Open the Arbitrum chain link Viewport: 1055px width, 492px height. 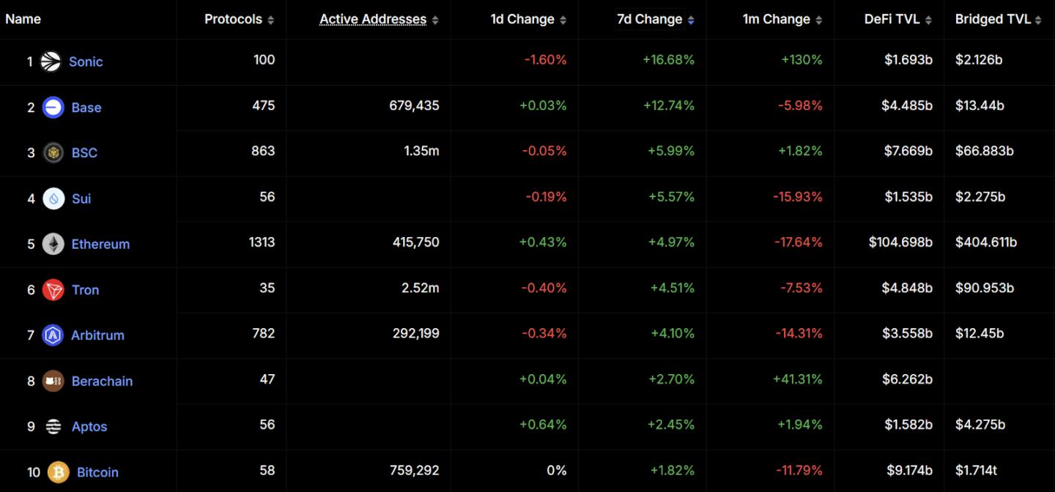[97, 335]
